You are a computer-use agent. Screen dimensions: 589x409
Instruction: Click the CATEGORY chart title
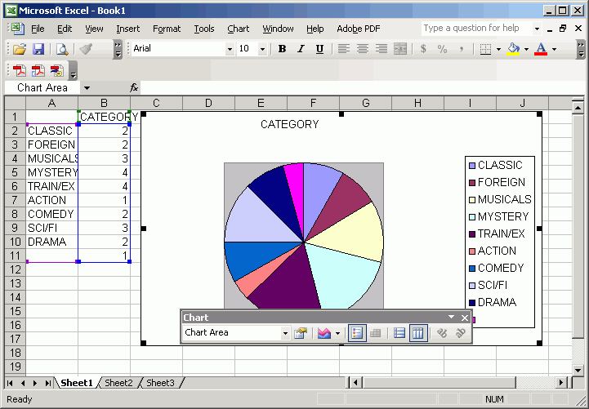[289, 124]
